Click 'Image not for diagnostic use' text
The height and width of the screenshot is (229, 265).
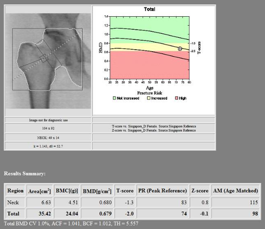[48, 120]
